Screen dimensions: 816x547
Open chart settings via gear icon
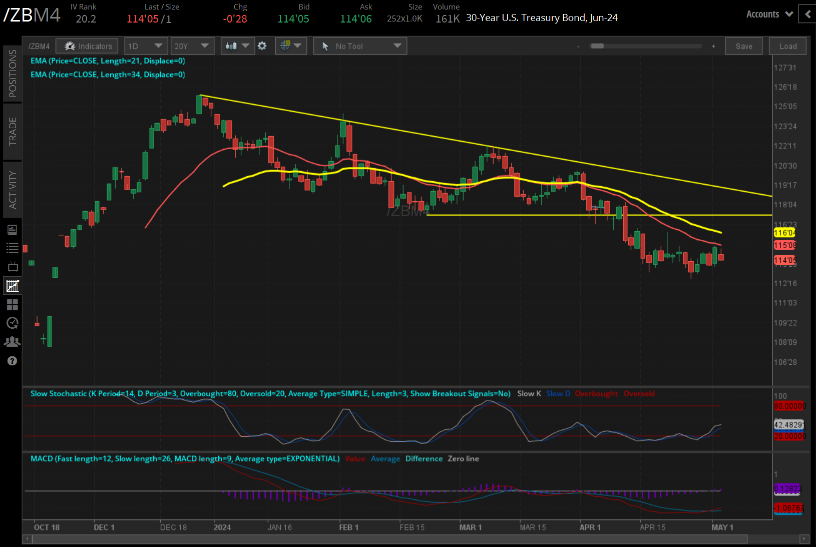[x=262, y=46]
